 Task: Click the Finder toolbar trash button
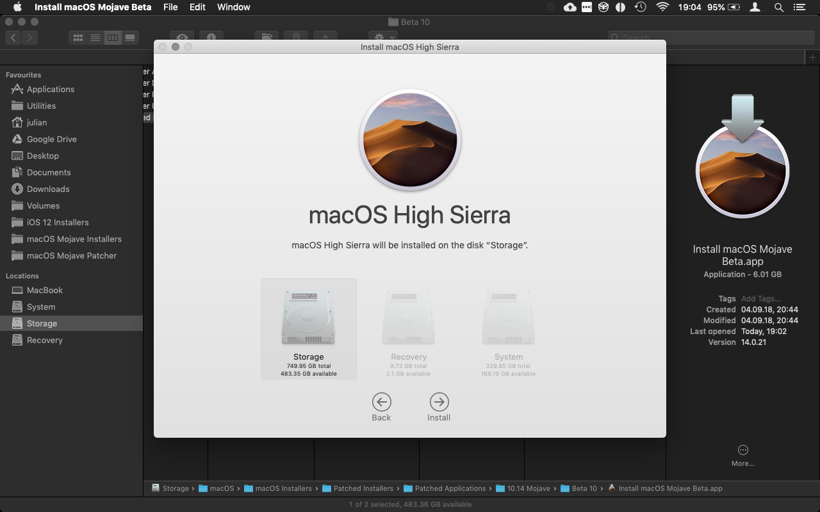pos(296,37)
